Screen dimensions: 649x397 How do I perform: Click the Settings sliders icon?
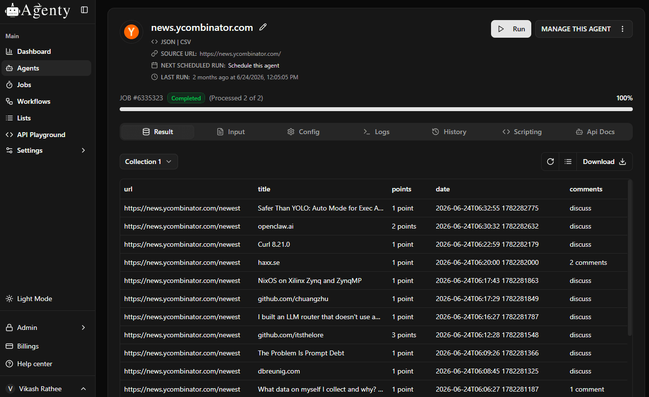click(x=9, y=150)
